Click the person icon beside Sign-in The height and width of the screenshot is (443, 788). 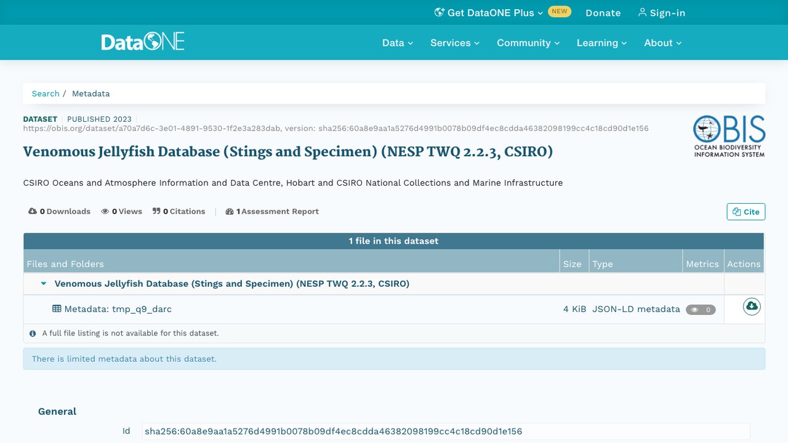coord(642,12)
